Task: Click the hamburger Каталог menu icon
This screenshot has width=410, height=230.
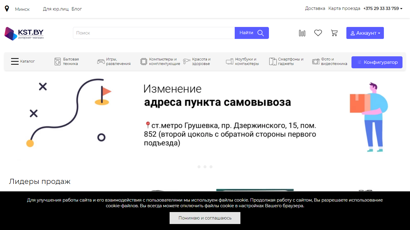Action: pos(15,61)
